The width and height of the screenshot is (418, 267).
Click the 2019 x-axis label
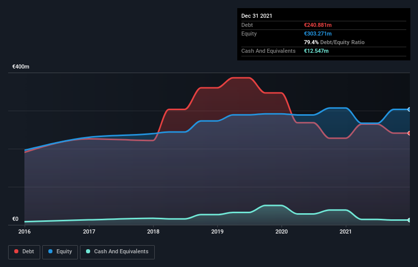217,231
